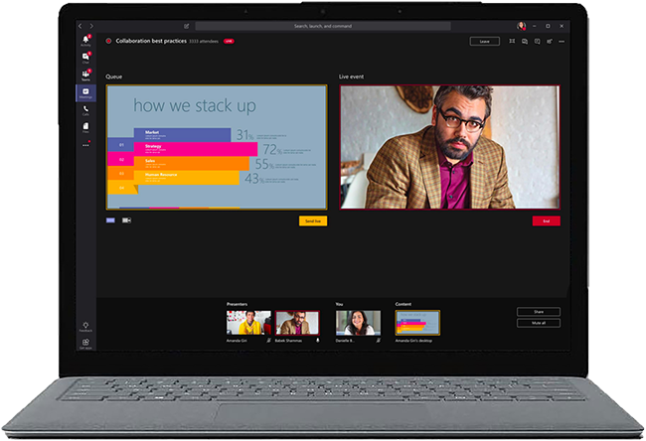
Task: Click the "Live event" label
Action: pyautogui.click(x=352, y=76)
